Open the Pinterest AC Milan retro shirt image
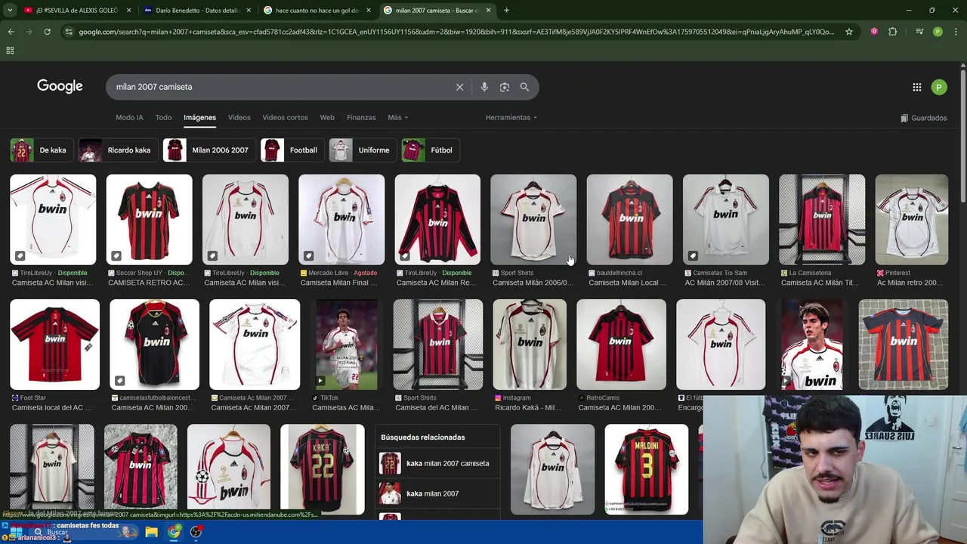The image size is (967, 544). pyautogui.click(x=911, y=219)
